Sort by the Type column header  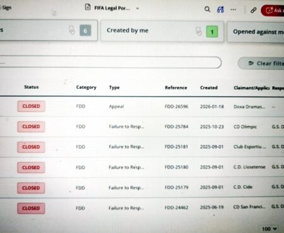point(114,88)
